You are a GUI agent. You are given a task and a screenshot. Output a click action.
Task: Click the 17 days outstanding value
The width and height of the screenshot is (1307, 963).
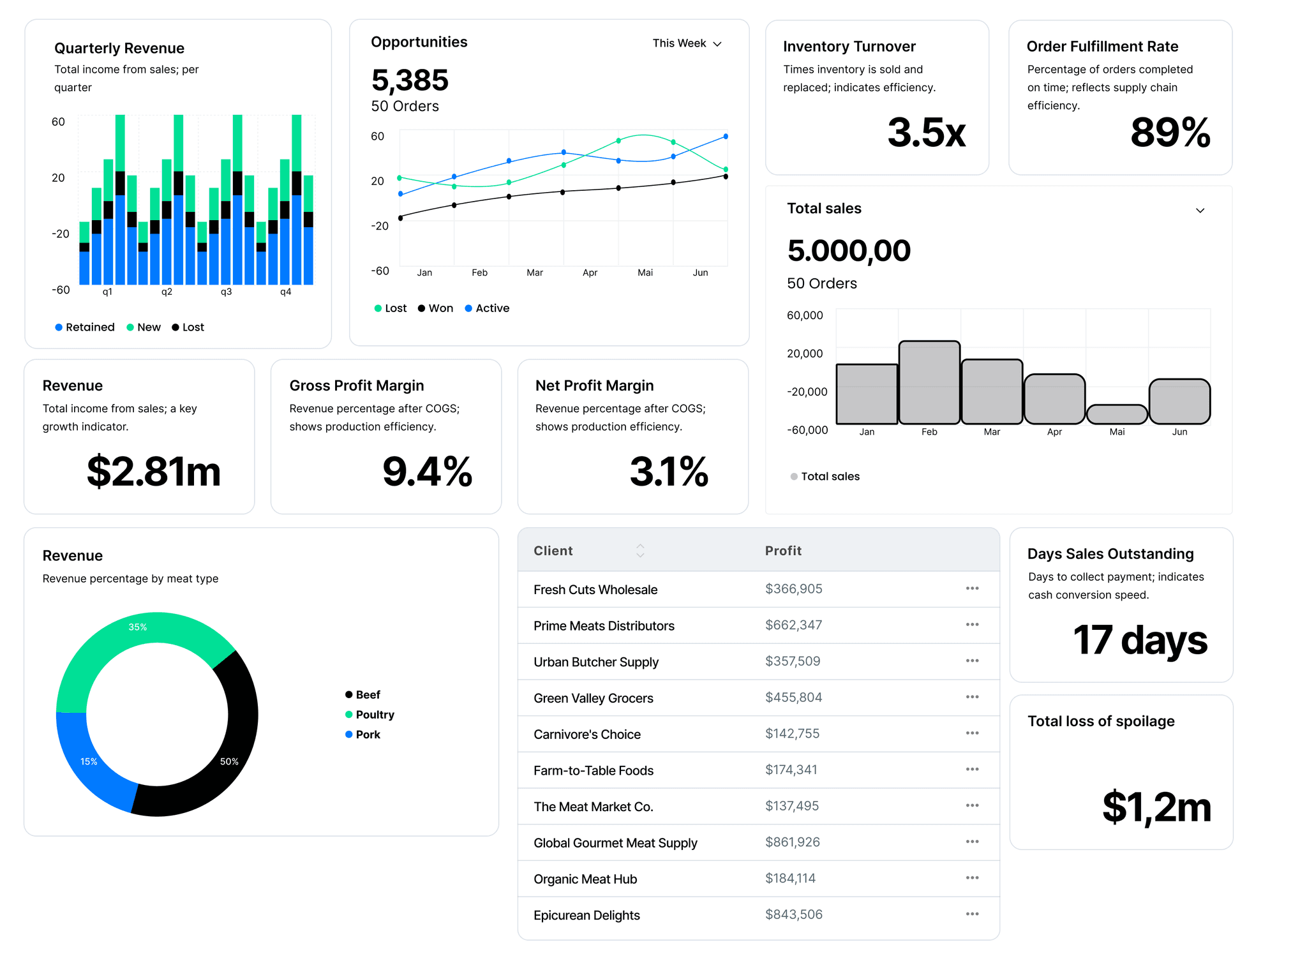1140,640
